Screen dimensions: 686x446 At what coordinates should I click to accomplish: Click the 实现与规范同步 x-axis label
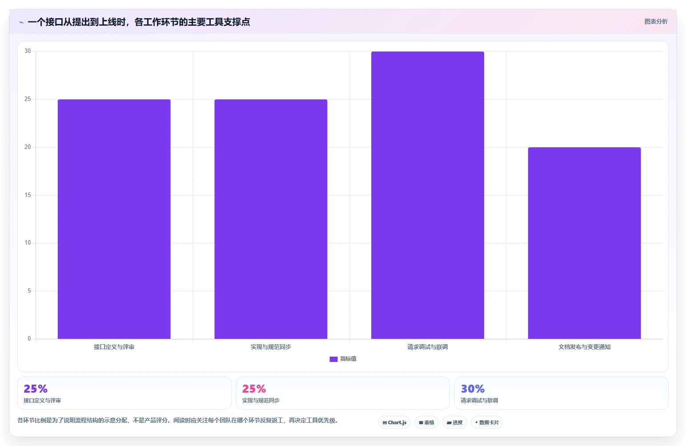coord(271,347)
